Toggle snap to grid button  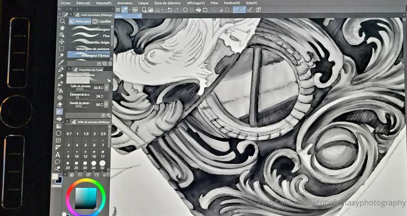click(250, 10)
